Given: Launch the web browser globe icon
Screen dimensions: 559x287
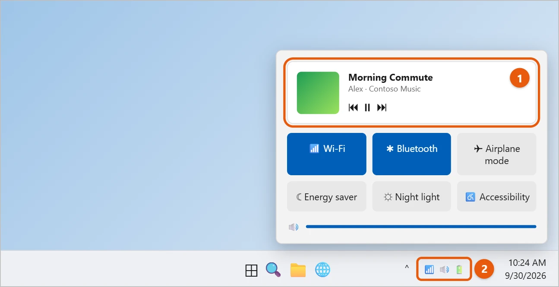Looking at the screenshot, I should coord(322,270).
